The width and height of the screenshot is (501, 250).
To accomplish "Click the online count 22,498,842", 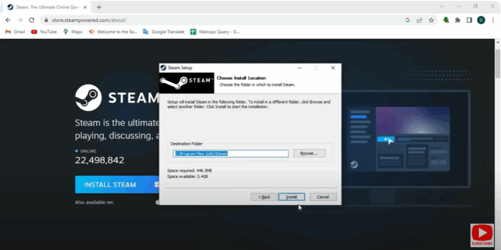I will (x=100, y=160).
